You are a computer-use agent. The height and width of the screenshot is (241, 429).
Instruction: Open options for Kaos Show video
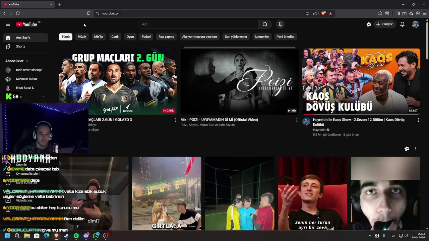pyautogui.click(x=418, y=120)
